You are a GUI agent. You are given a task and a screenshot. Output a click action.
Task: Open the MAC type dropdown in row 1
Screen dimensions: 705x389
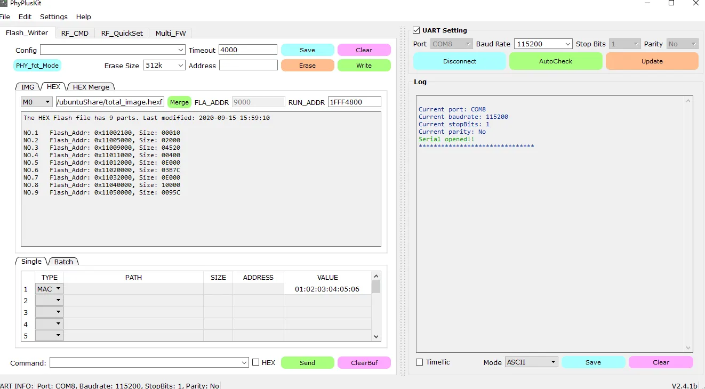pyautogui.click(x=49, y=289)
